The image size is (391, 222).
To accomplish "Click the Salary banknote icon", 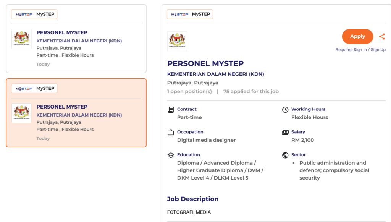I will coord(285,133).
